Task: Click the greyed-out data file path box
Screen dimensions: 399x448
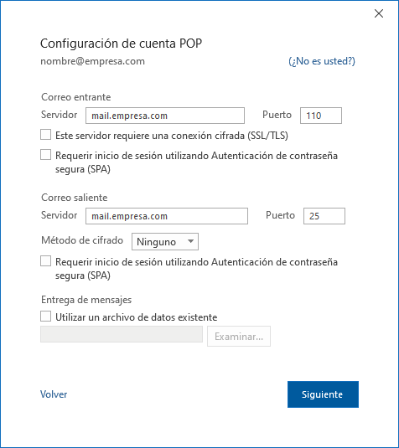Action: (122, 334)
